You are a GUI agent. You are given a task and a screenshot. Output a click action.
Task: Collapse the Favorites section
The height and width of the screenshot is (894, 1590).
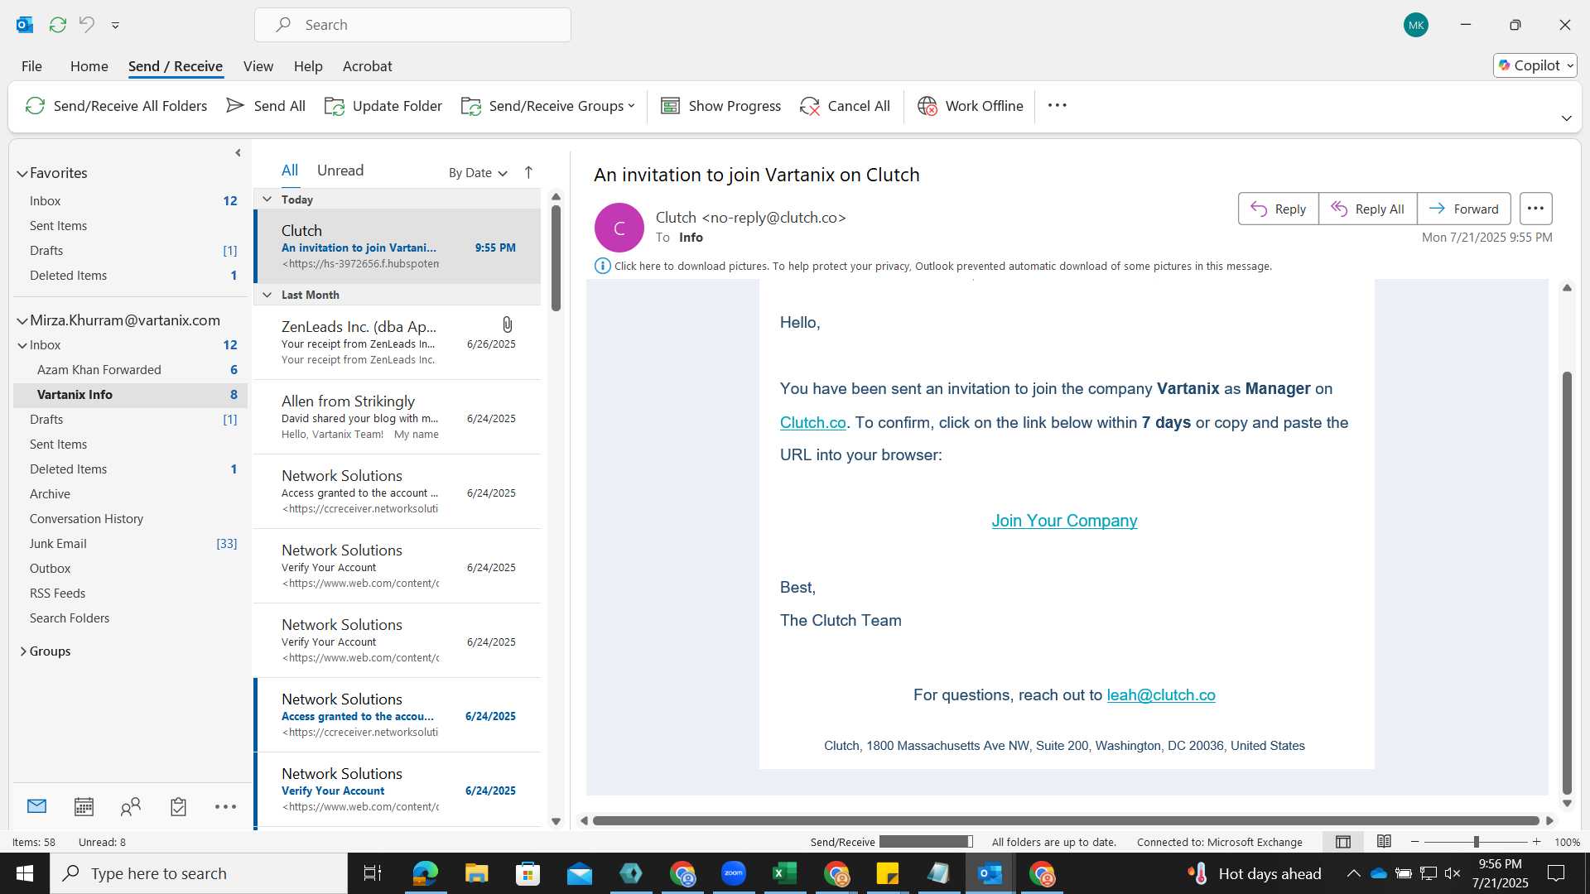point(22,173)
